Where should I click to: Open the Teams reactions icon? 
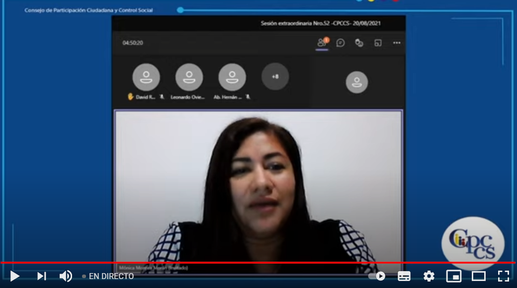point(359,43)
